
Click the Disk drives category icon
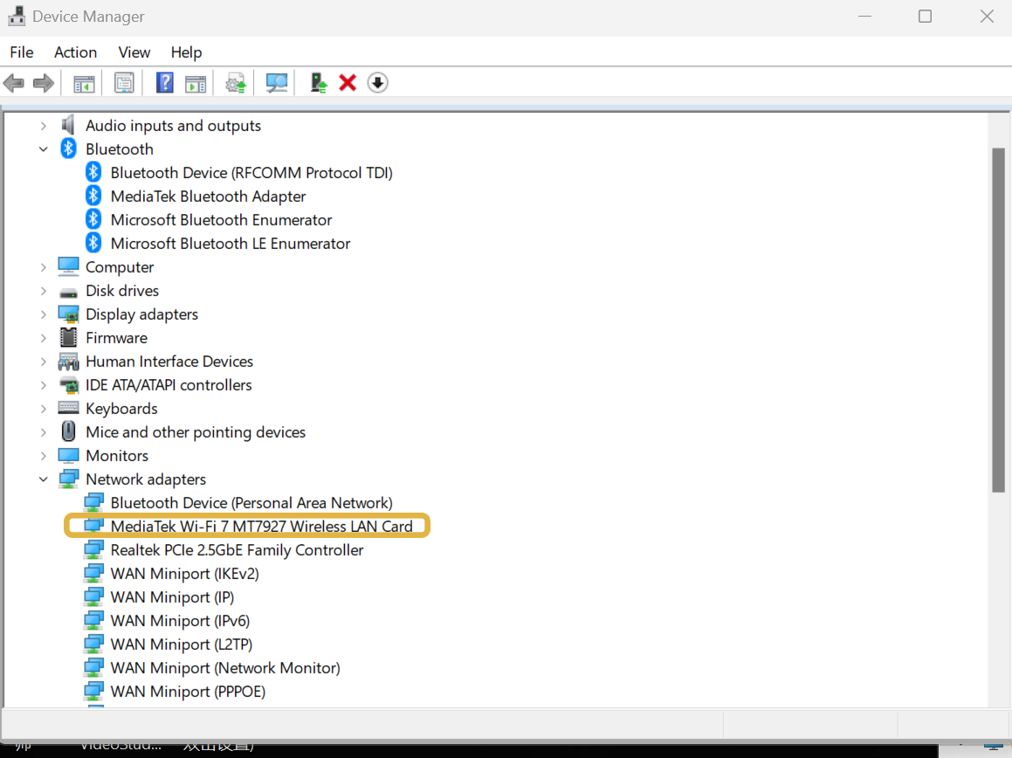point(68,293)
